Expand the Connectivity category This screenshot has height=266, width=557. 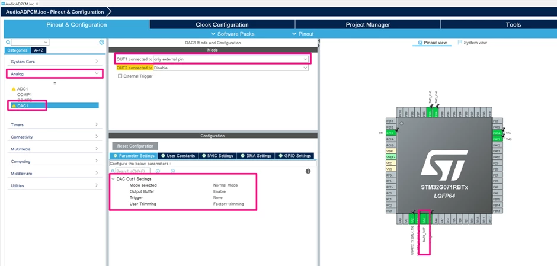coord(55,137)
